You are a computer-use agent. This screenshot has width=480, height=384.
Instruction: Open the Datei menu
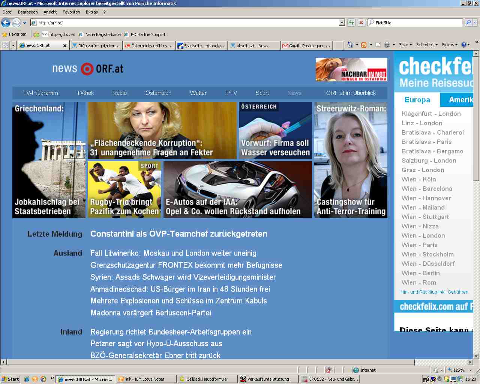pos(7,12)
